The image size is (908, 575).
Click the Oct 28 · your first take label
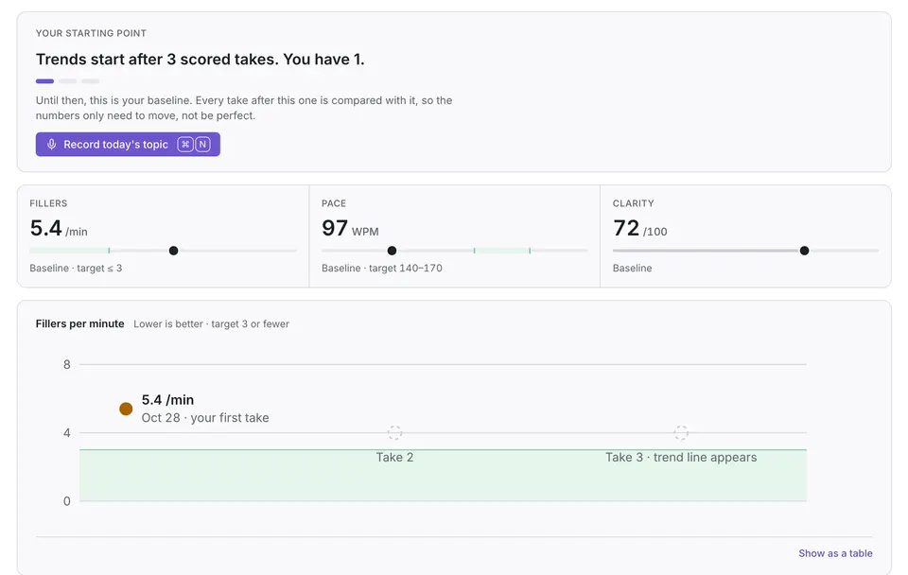coord(205,417)
